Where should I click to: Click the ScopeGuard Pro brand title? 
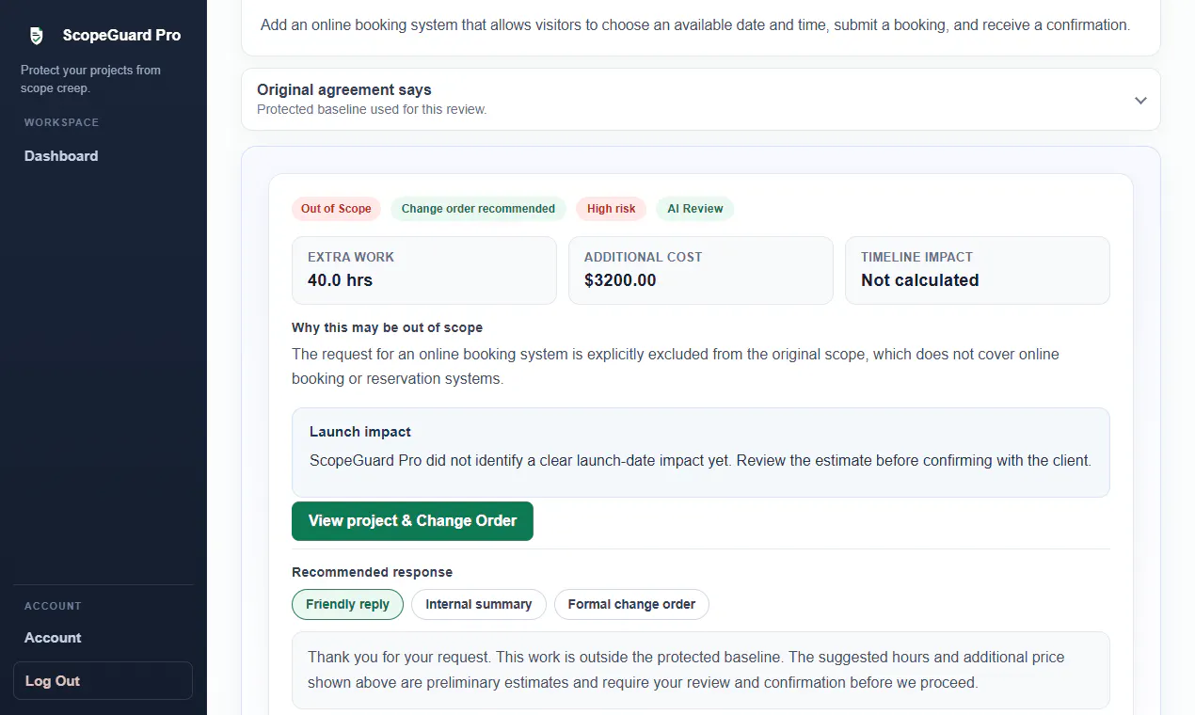pyautogui.click(x=121, y=36)
